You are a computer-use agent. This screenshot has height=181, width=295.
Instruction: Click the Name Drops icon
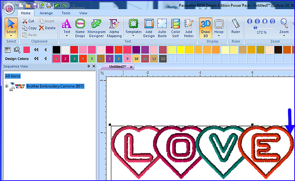click(x=80, y=28)
